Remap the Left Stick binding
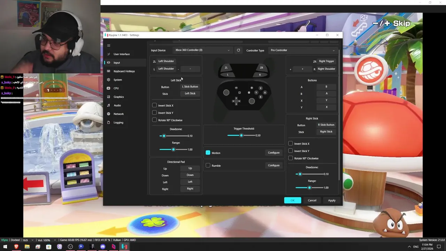 pyautogui.click(x=190, y=93)
